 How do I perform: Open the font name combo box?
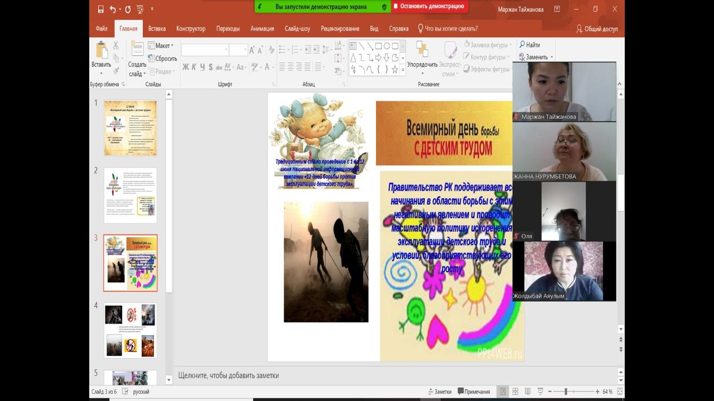(x=205, y=50)
